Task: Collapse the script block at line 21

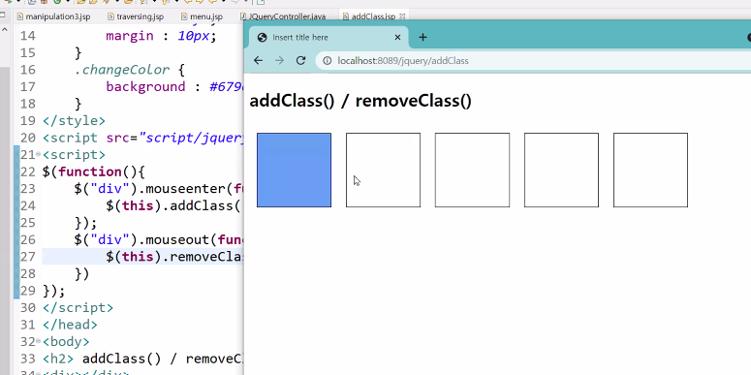Action: click(x=38, y=155)
